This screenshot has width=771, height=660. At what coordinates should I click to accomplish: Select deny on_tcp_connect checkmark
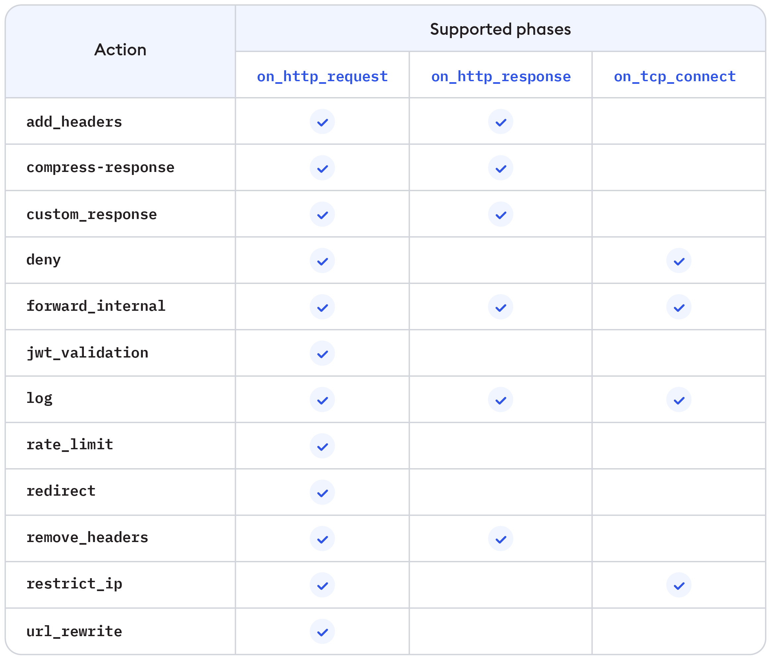[679, 261]
